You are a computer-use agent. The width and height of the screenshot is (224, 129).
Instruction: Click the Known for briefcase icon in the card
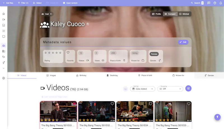[143, 60]
